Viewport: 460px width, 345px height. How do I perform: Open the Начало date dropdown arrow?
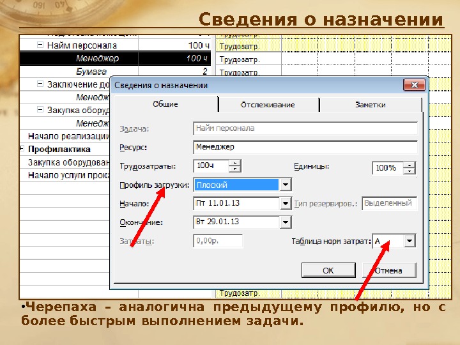[285, 203]
